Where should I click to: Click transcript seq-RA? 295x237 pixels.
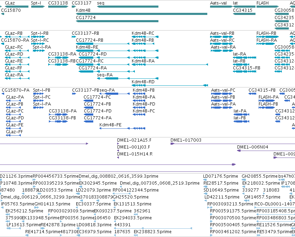128,78
